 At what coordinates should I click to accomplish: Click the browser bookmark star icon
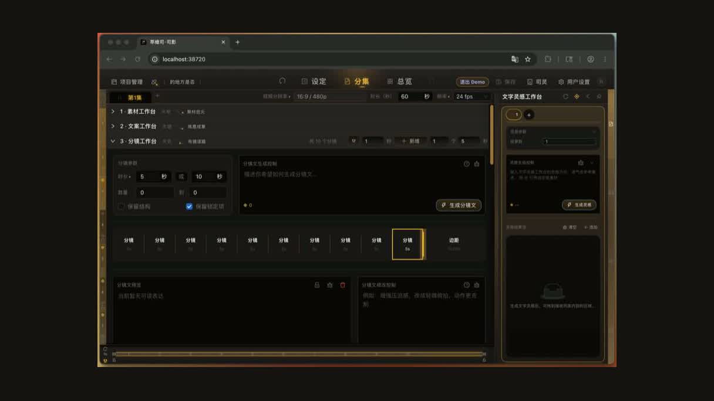point(528,59)
